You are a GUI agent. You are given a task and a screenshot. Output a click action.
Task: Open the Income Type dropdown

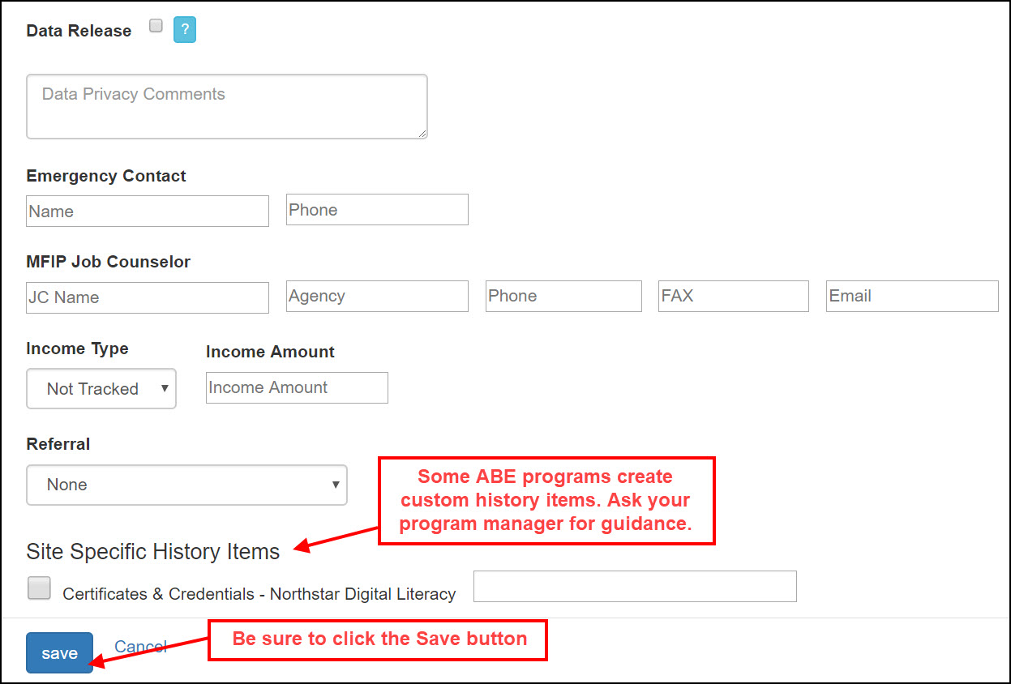(101, 389)
